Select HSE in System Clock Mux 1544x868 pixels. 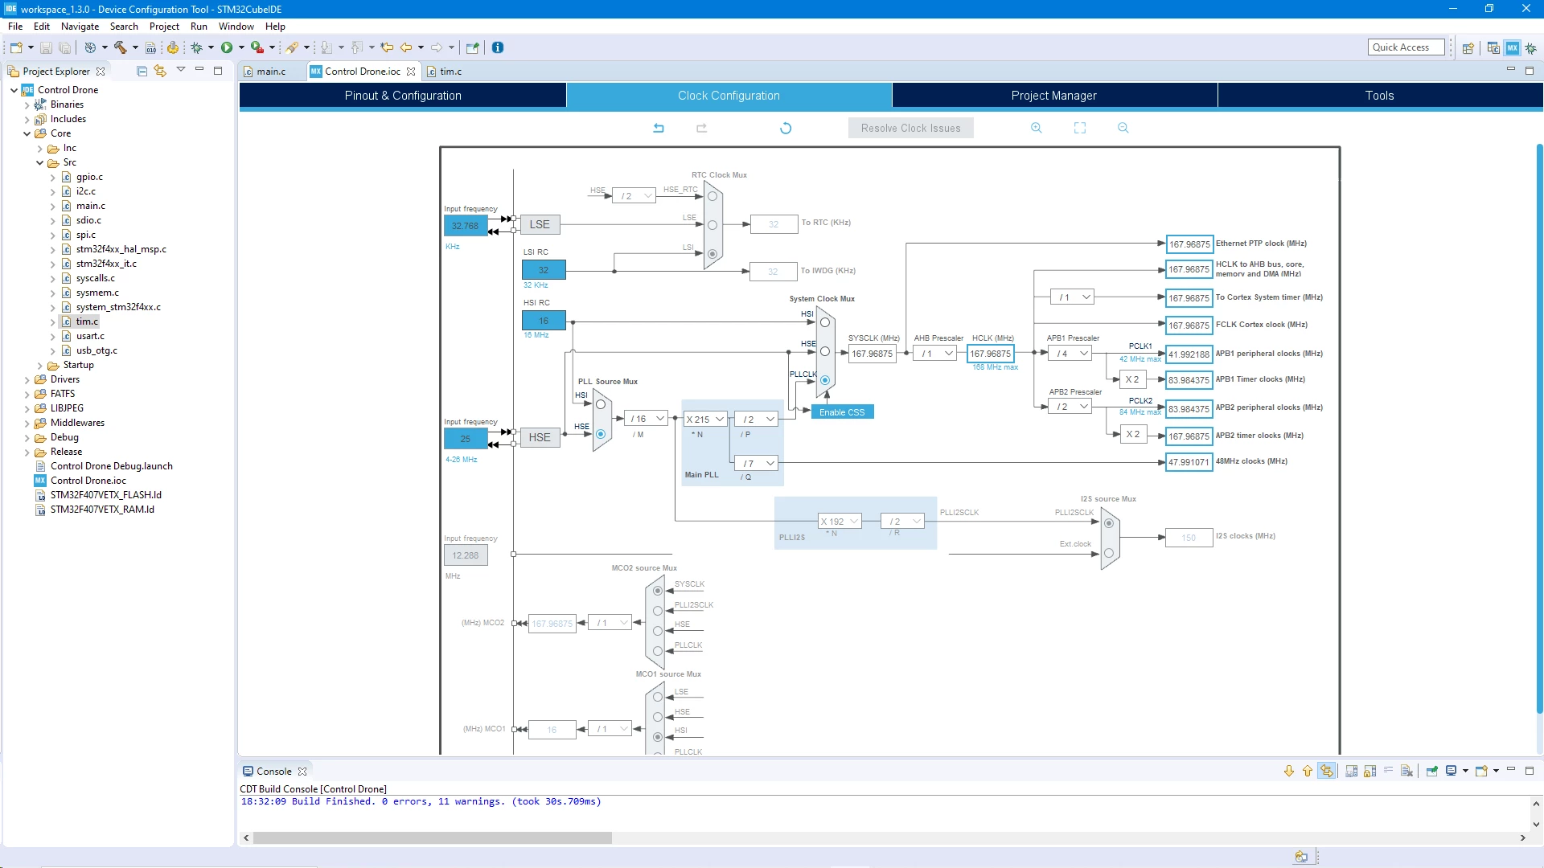pos(825,351)
